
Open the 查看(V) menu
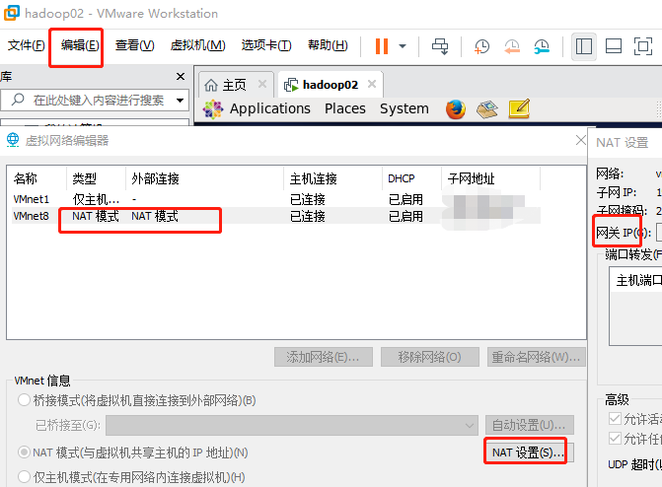135,45
